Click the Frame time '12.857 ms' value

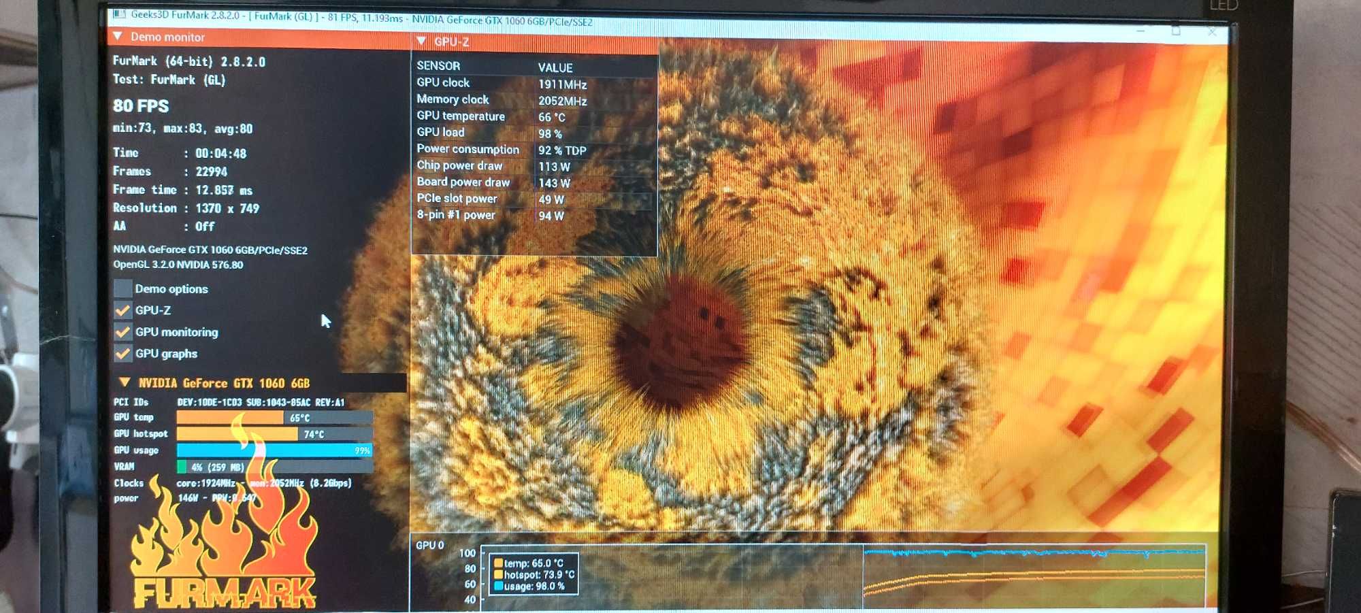click(x=224, y=190)
